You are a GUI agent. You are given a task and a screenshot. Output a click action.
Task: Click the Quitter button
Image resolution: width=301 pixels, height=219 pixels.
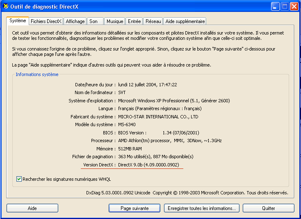pyautogui.click(x=268, y=208)
